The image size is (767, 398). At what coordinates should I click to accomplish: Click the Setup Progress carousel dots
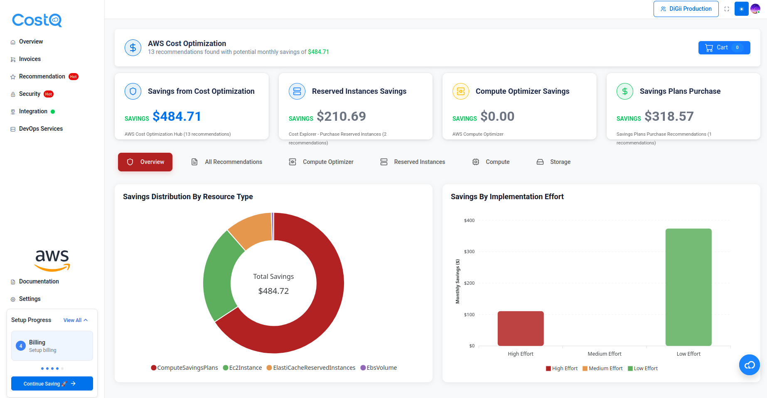tap(52, 369)
